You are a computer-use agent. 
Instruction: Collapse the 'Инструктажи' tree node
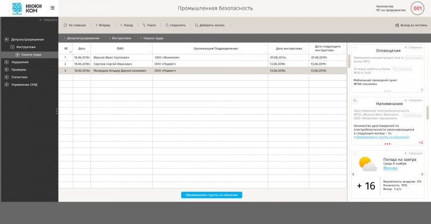[x=12, y=47]
